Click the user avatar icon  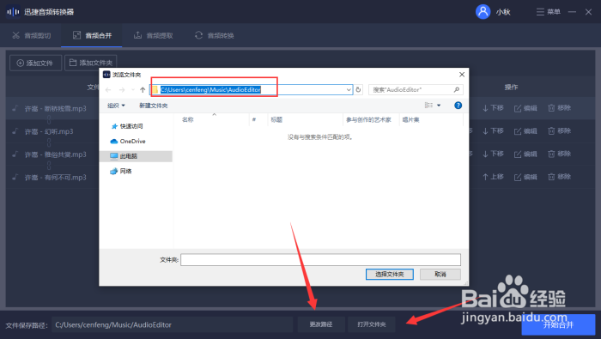(x=483, y=11)
